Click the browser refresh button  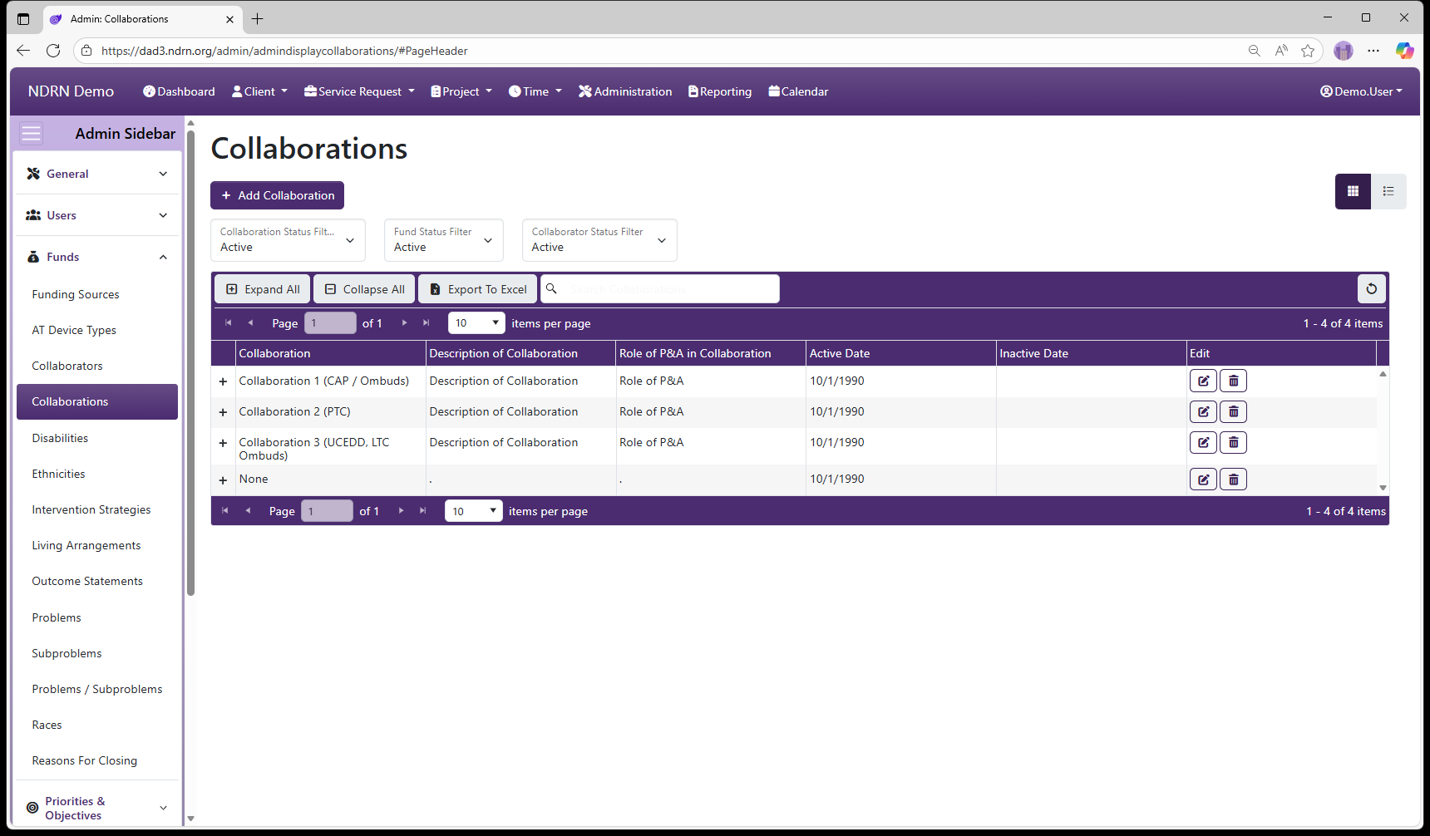[53, 51]
